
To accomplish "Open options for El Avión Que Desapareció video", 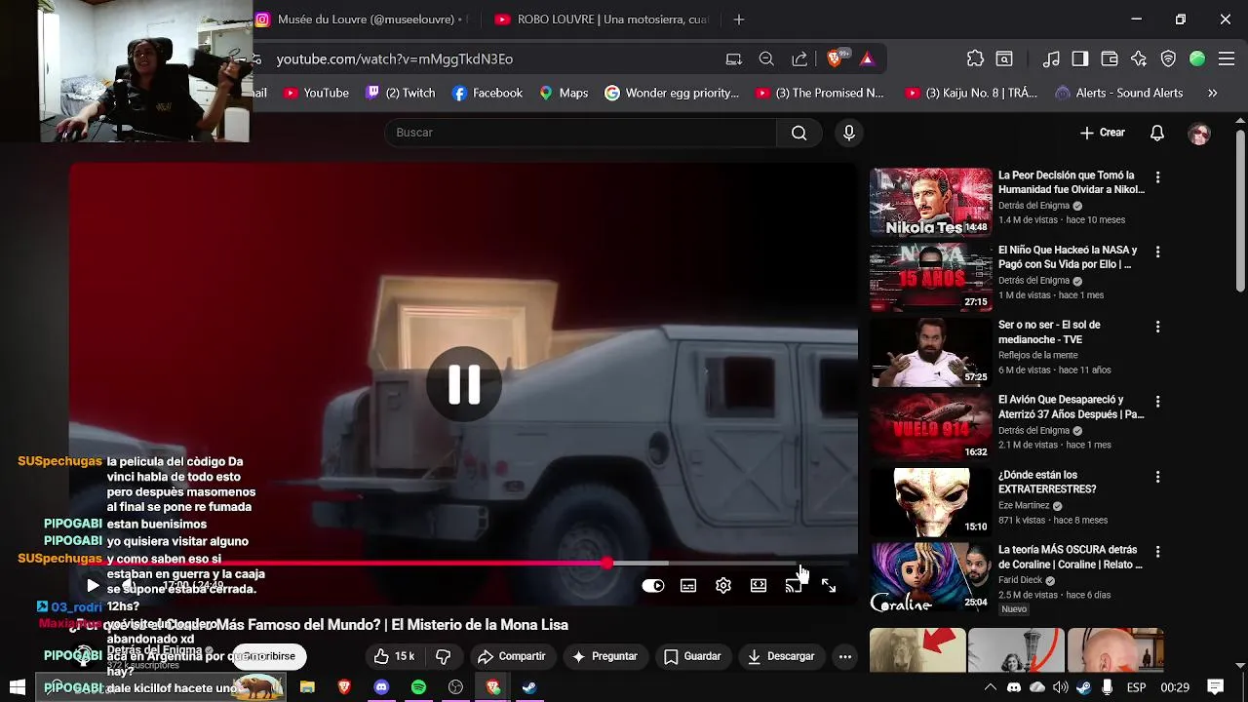I will click(x=1157, y=402).
